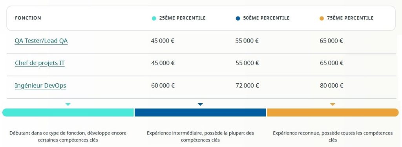Screen dimensions: 402x147
Task: Select the turquoise triangle marker above the bar
Action: click(68, 104)
